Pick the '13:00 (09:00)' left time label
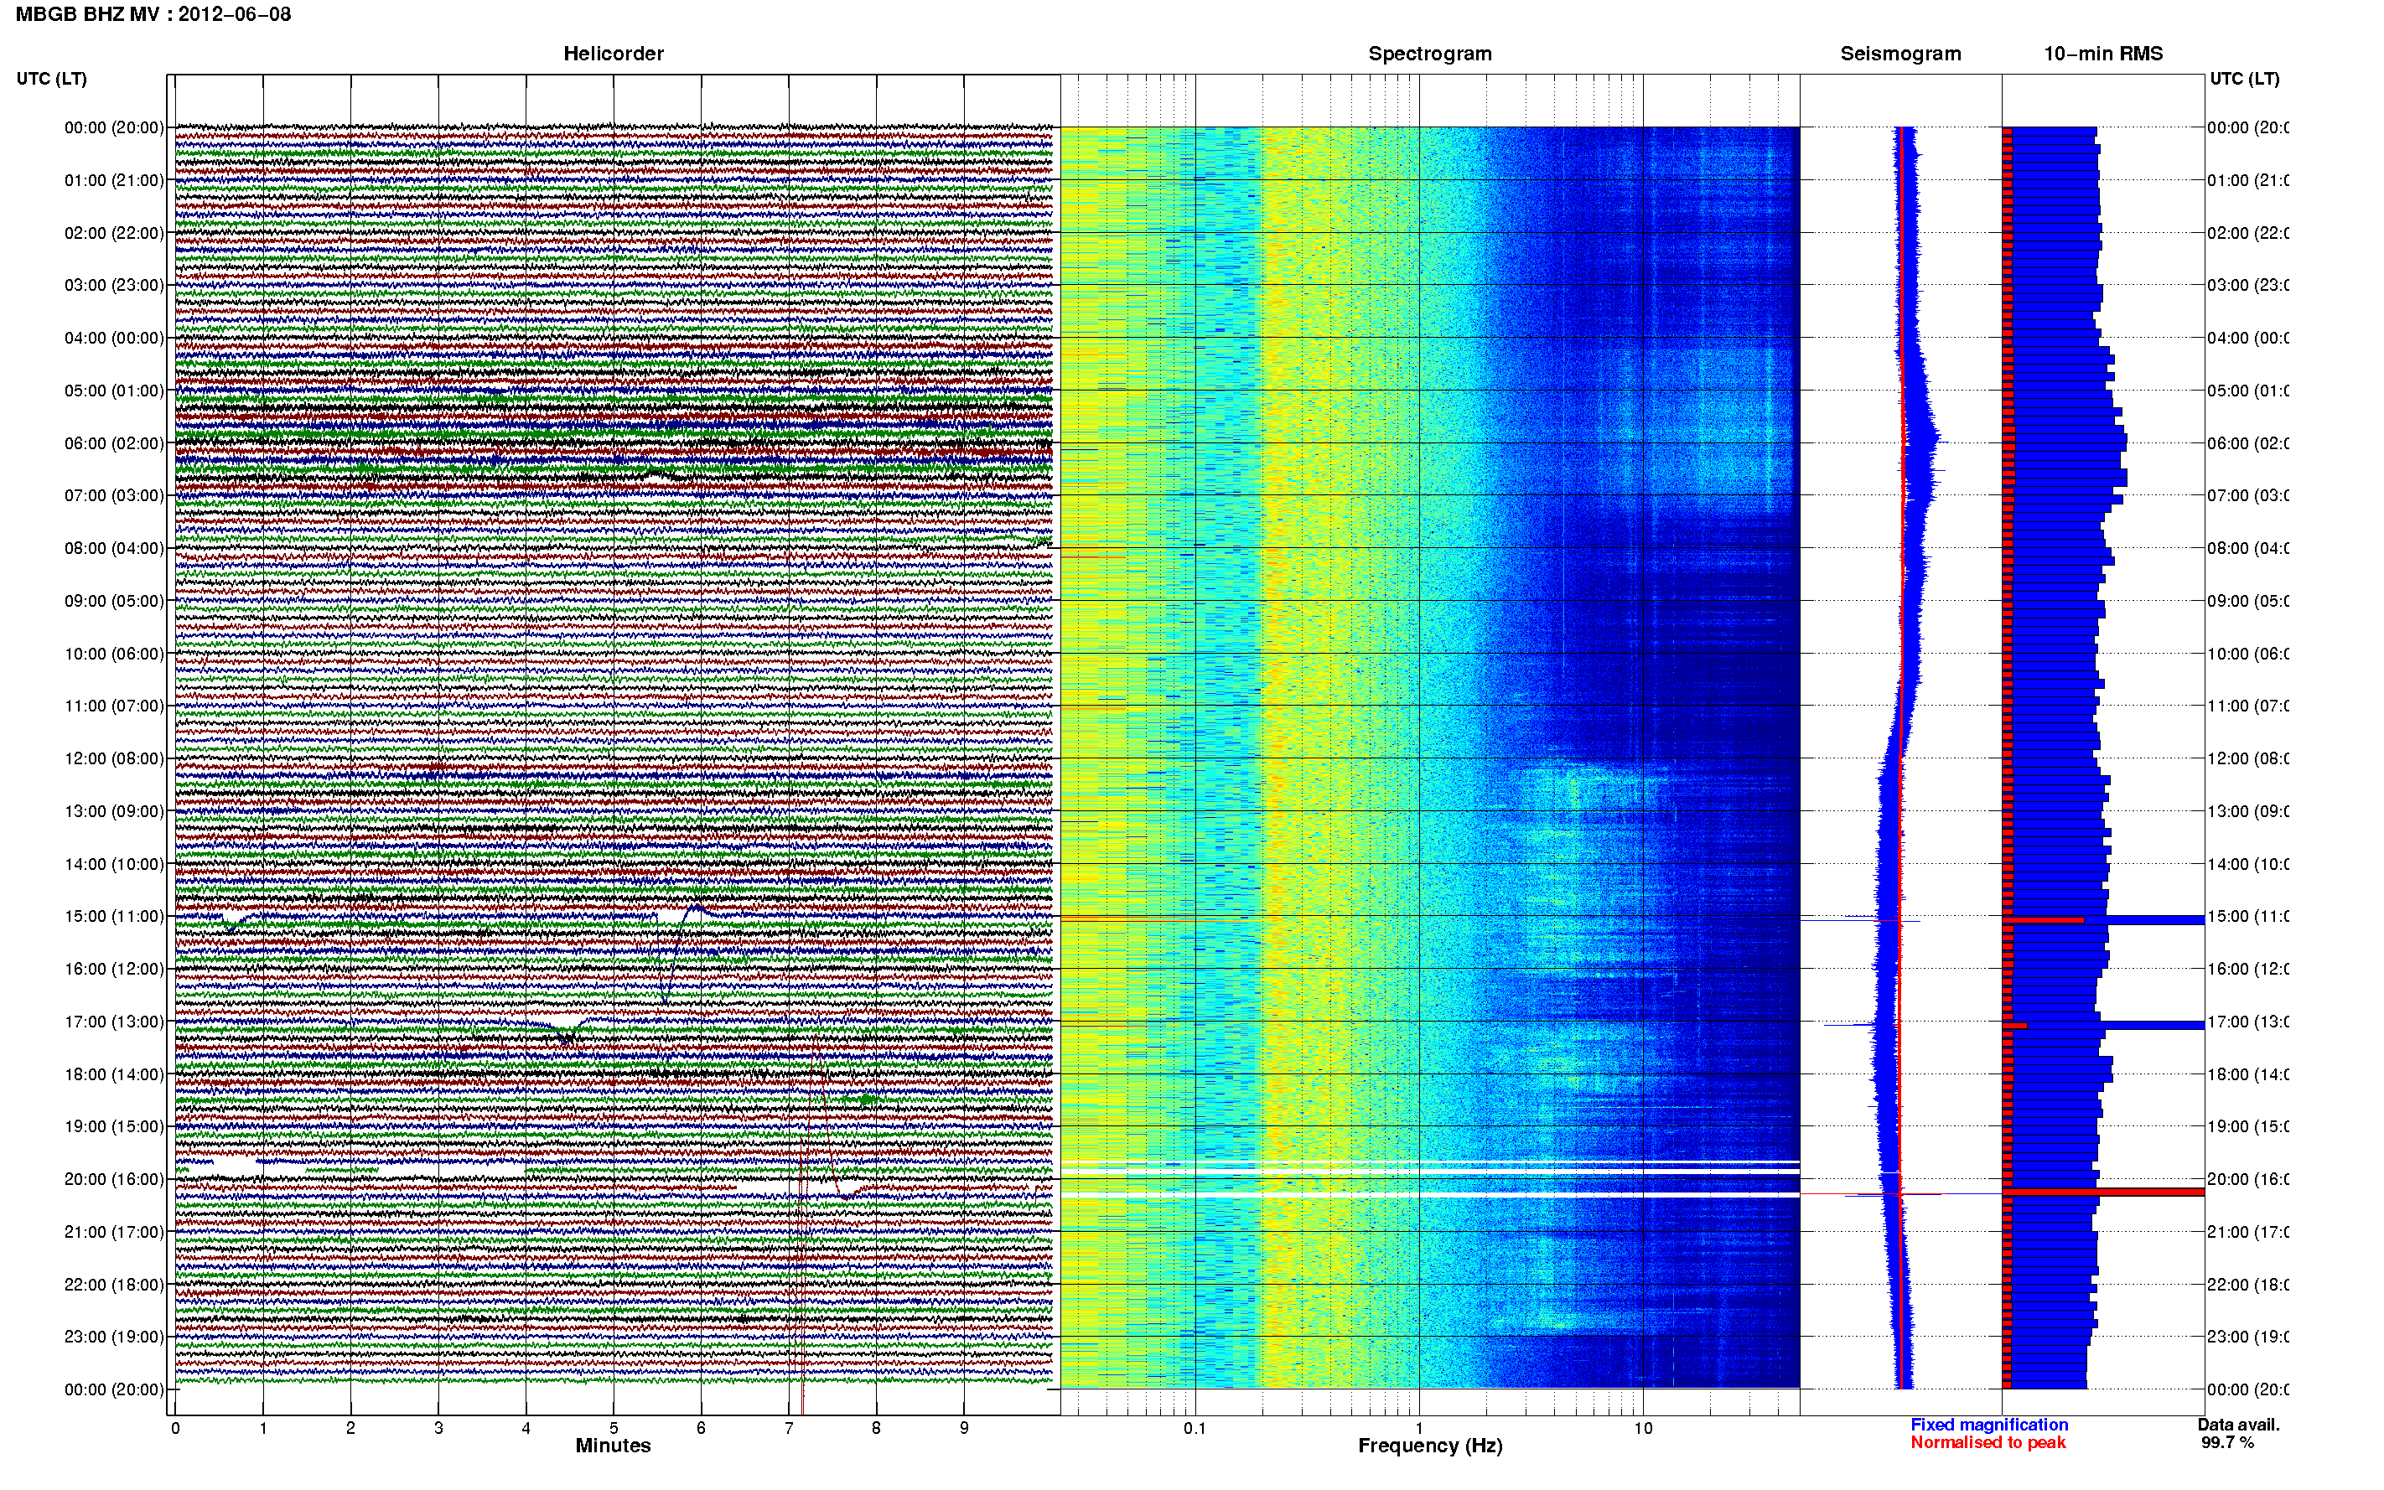The image size is (2384, 1490). [114, 811]
